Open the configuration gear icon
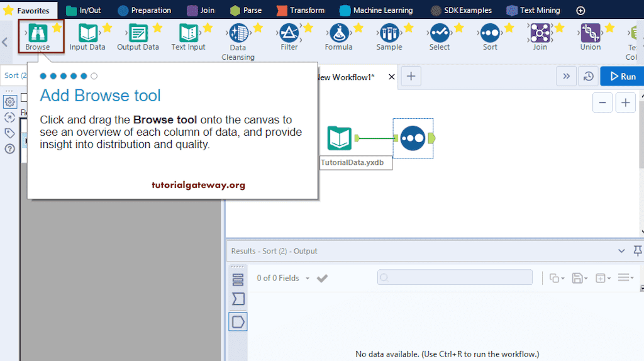 coord(10,101)
